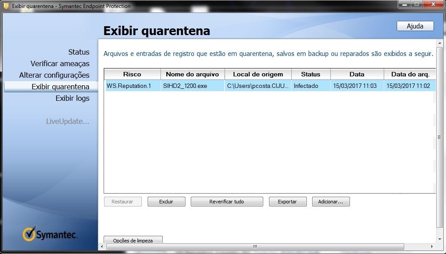Launch LiveUpdate from sidebar
This screenshot has height=254, width=446.
(x=68, y=121)
